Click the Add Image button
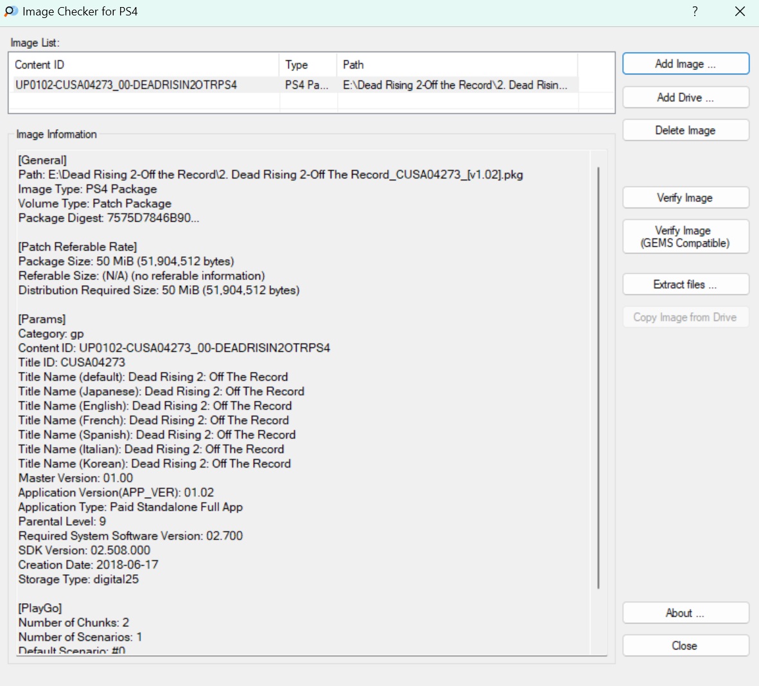 pyautogui.click(x=685, y=64)
